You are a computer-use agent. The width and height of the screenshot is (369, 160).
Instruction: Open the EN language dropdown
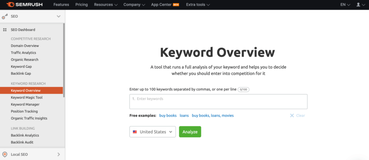(x=345, y=4)
